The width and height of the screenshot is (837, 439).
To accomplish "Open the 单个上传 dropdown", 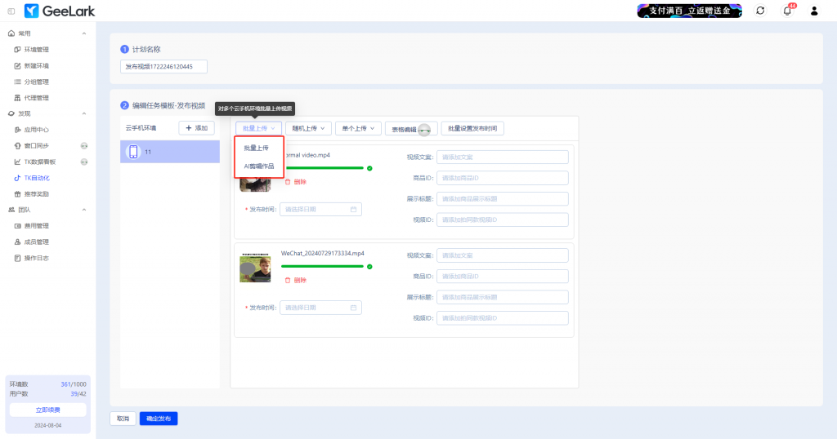I will tap(358, 128).
